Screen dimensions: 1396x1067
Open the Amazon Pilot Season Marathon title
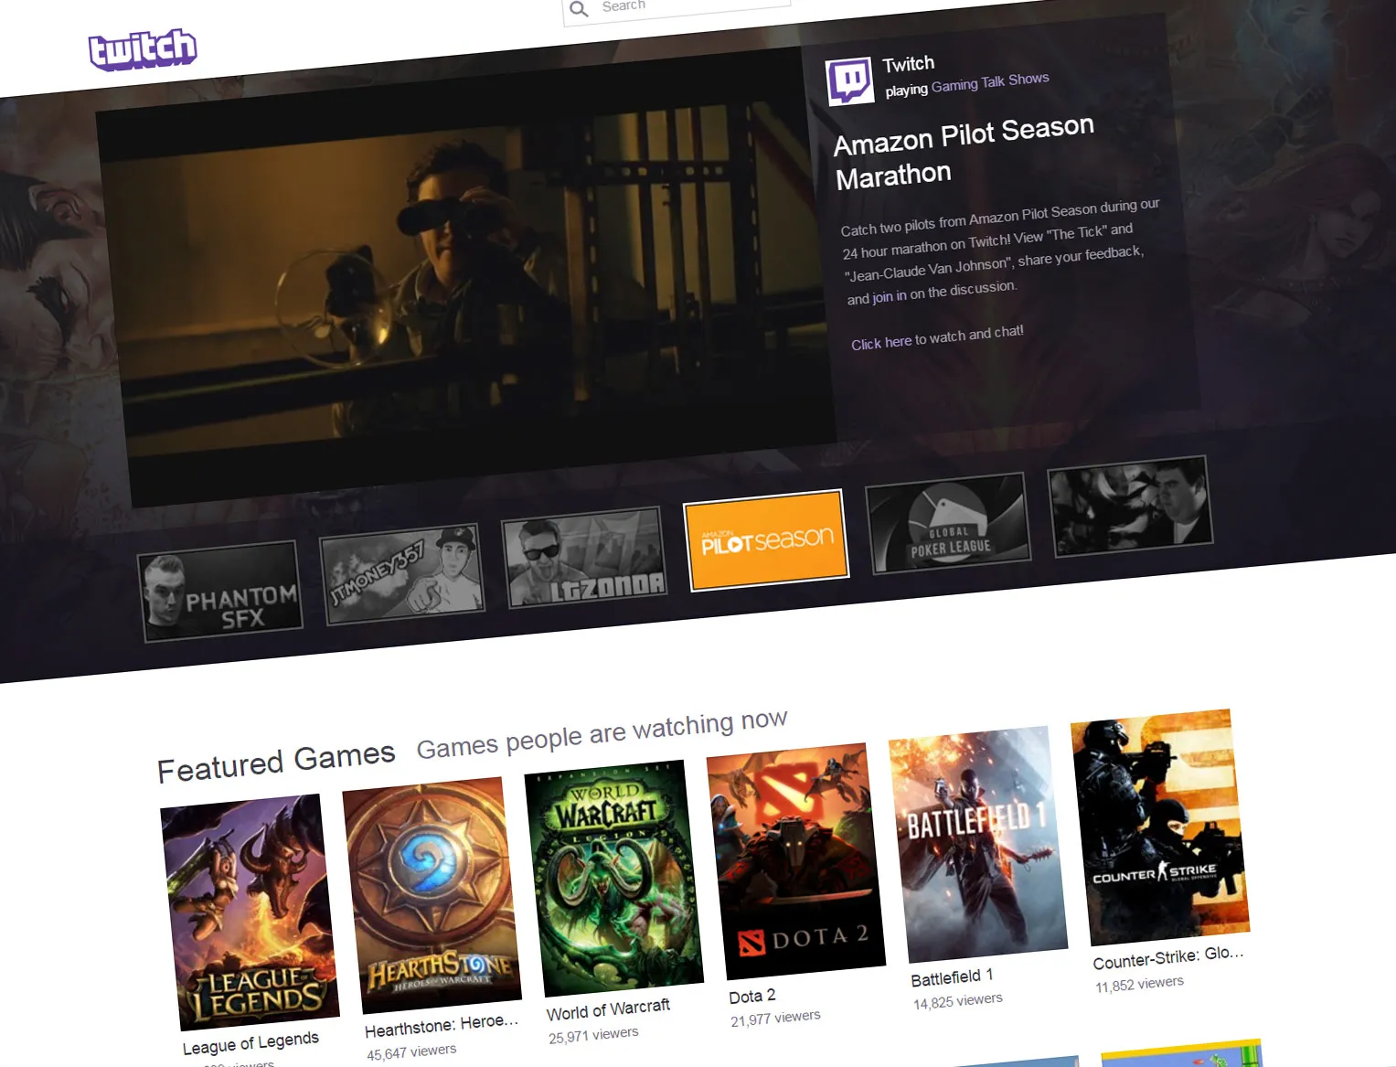963,152
